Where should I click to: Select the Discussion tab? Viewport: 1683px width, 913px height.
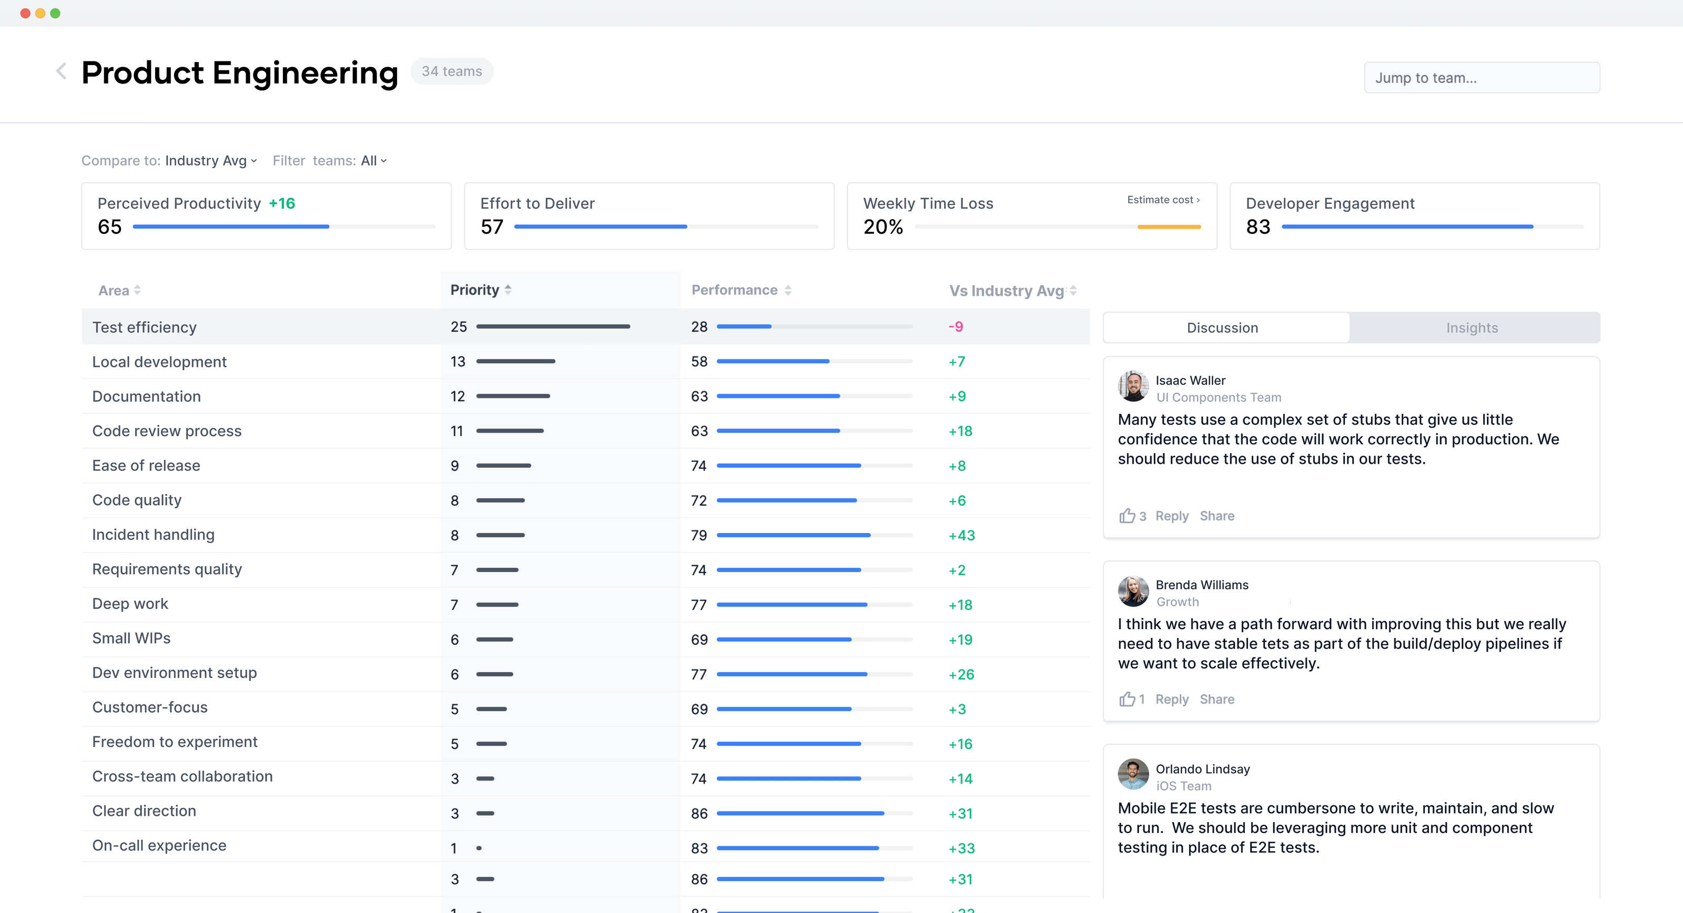click(1223, 327)
